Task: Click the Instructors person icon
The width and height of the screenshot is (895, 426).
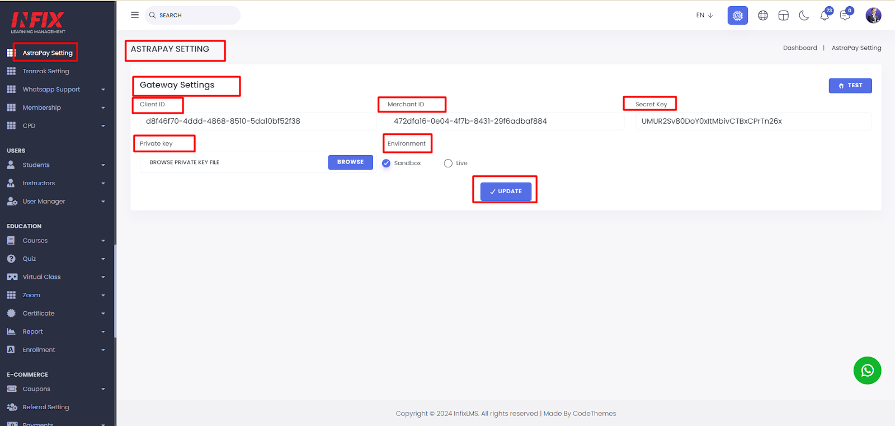Action: 11,183
